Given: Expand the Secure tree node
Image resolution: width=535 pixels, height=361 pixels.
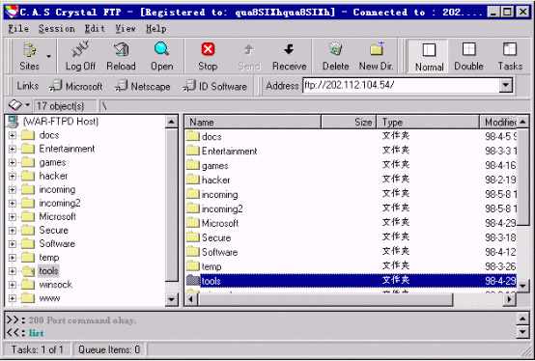Looking at the screenshot, I should (13, 231).
